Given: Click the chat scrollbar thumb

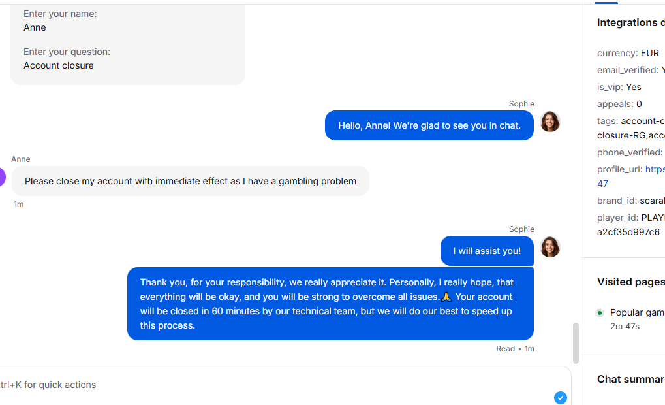Looking at the screenshot, I should click(576, 343).
